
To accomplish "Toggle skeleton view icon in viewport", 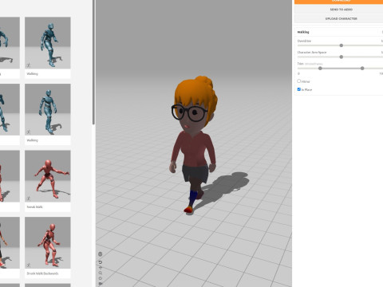I will (x=101, y=254).
